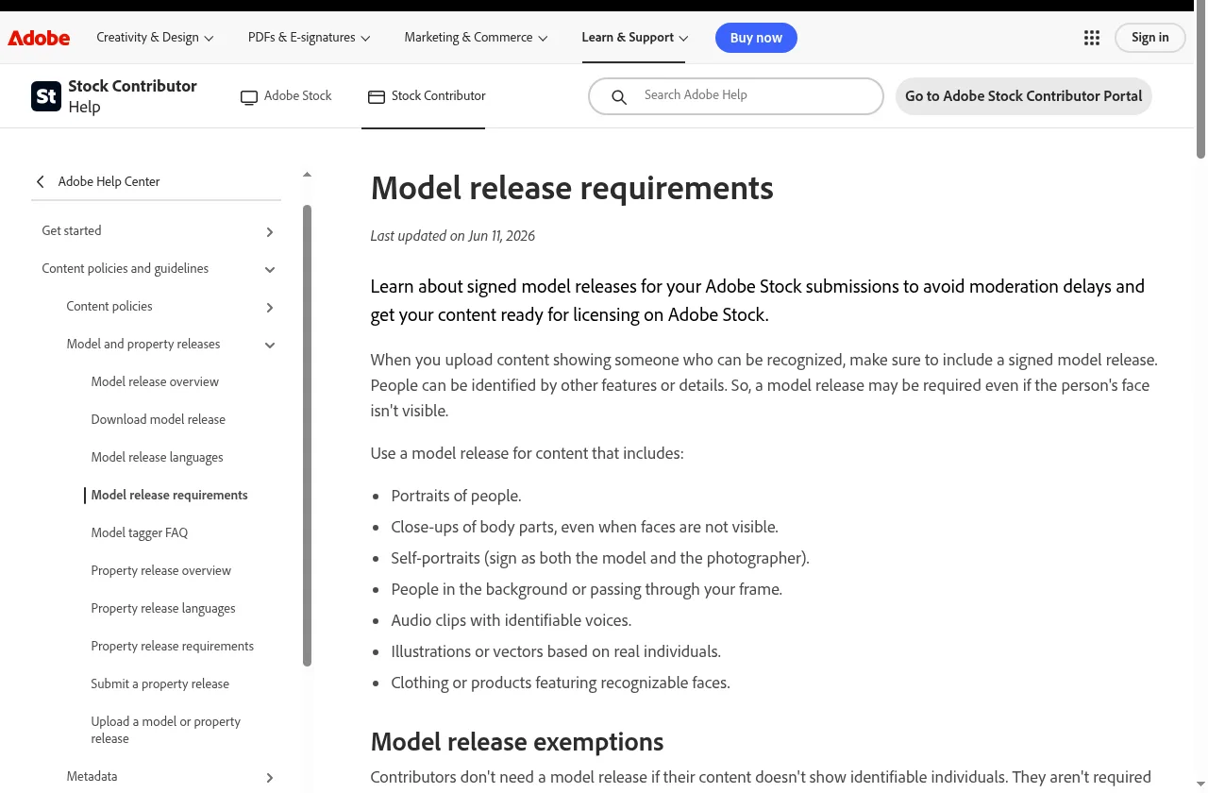Expand the Metadata section
Screen dimensions: 1208x793
click(x=270, y=778)
